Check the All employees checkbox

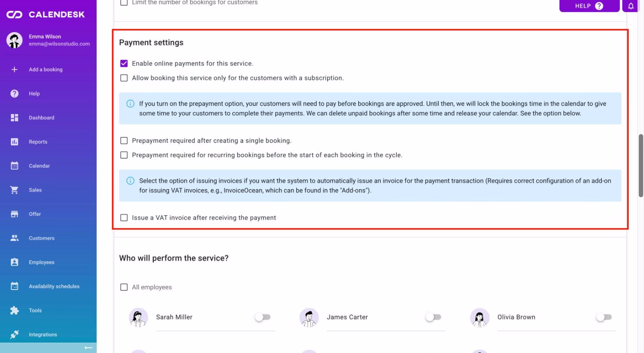(124, 287)
